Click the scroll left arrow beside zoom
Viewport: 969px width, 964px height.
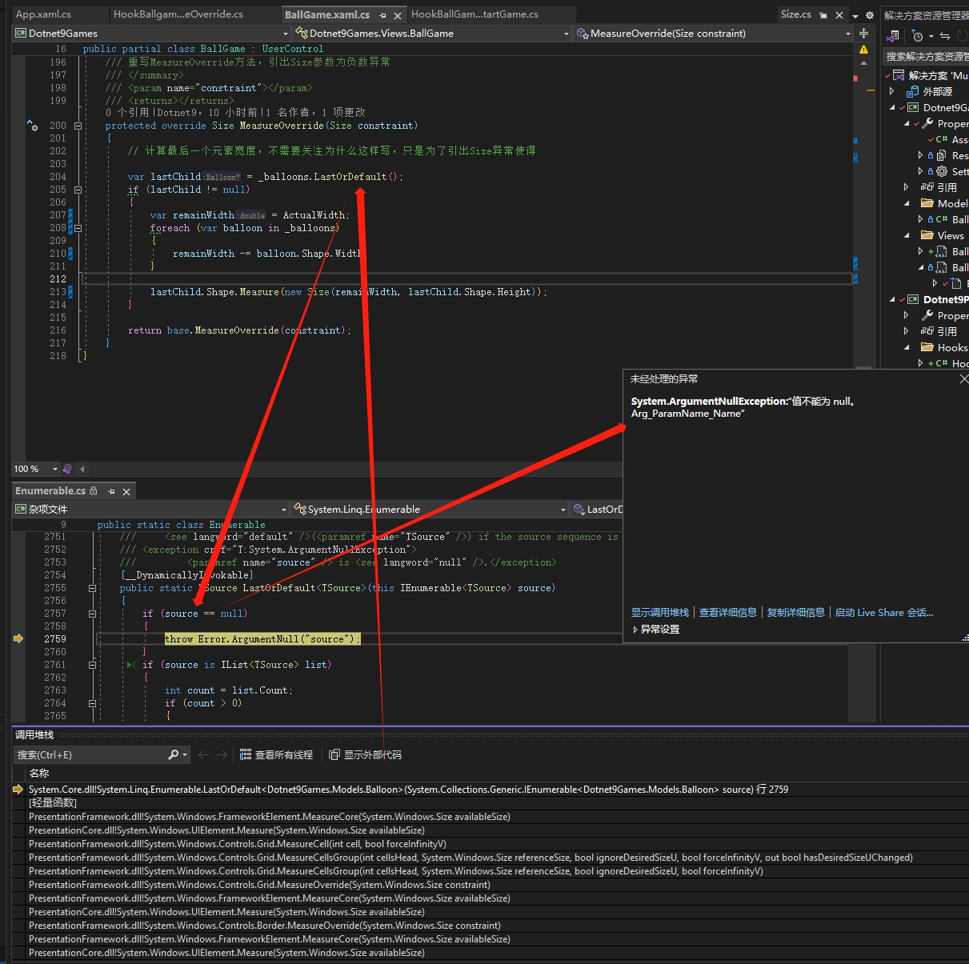coord(82,469)
